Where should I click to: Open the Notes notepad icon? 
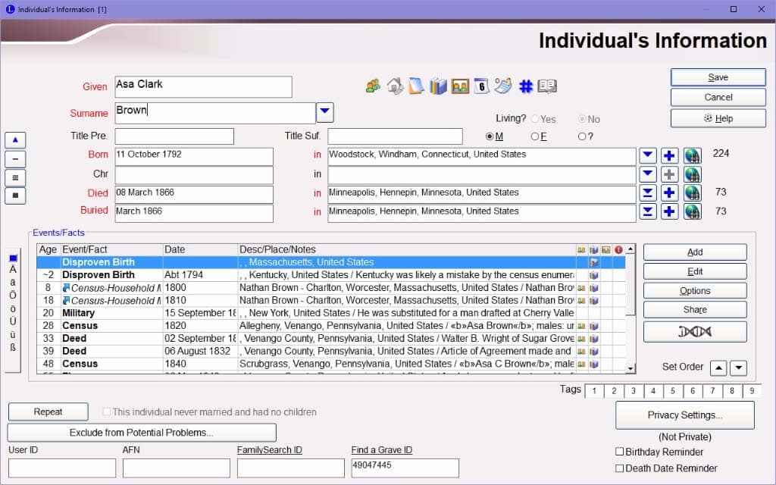(416, 86)
